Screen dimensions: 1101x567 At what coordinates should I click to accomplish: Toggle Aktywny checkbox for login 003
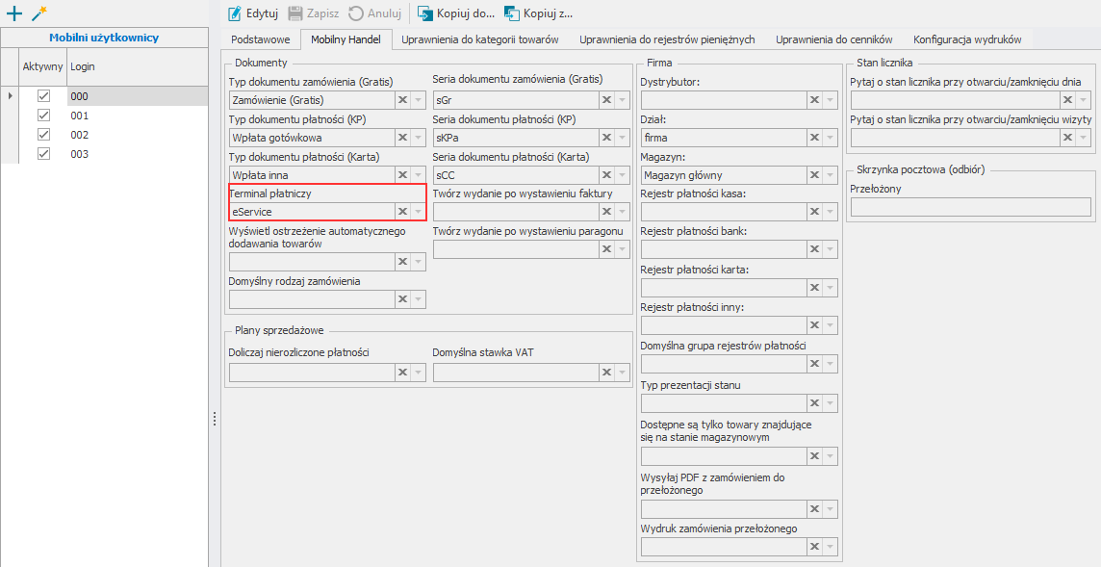tap(43, 154)
